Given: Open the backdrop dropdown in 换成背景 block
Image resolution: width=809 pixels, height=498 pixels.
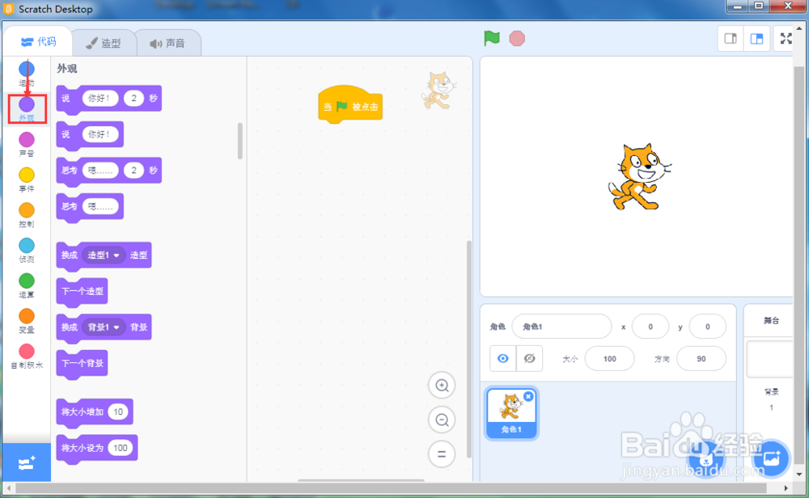Looking at the screenshot, I should click(x=103, y=327).
